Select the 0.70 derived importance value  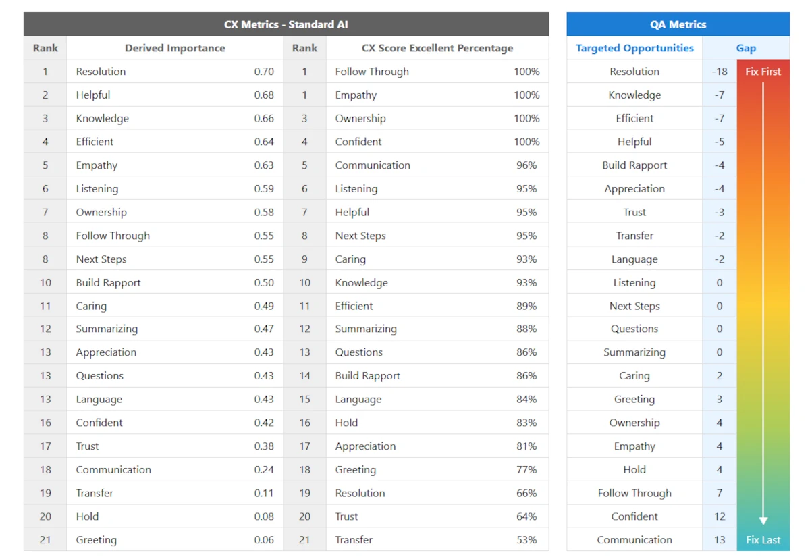(264, 72)
